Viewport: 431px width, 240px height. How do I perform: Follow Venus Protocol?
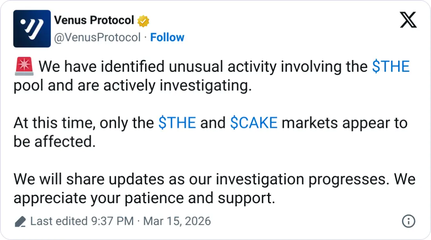(x=167, y=37)
